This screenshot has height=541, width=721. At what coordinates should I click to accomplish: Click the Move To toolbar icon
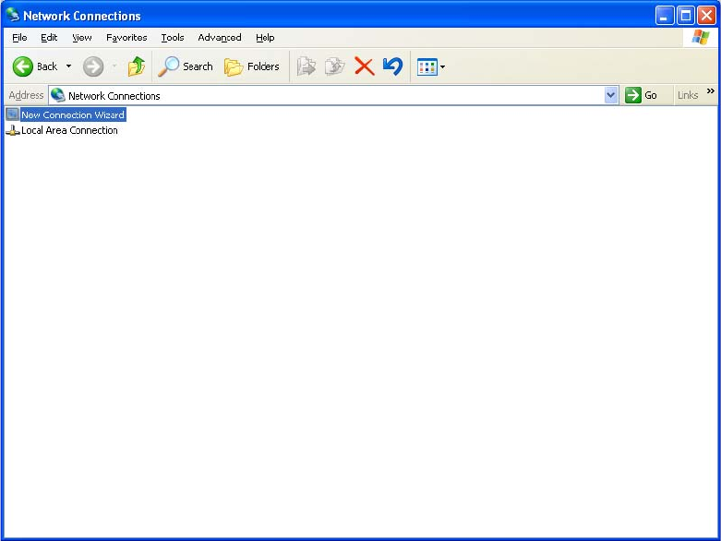tap(306, 66)
